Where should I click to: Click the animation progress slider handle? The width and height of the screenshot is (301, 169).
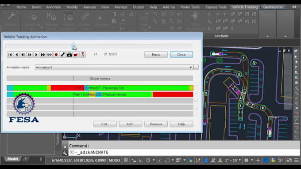73,46
